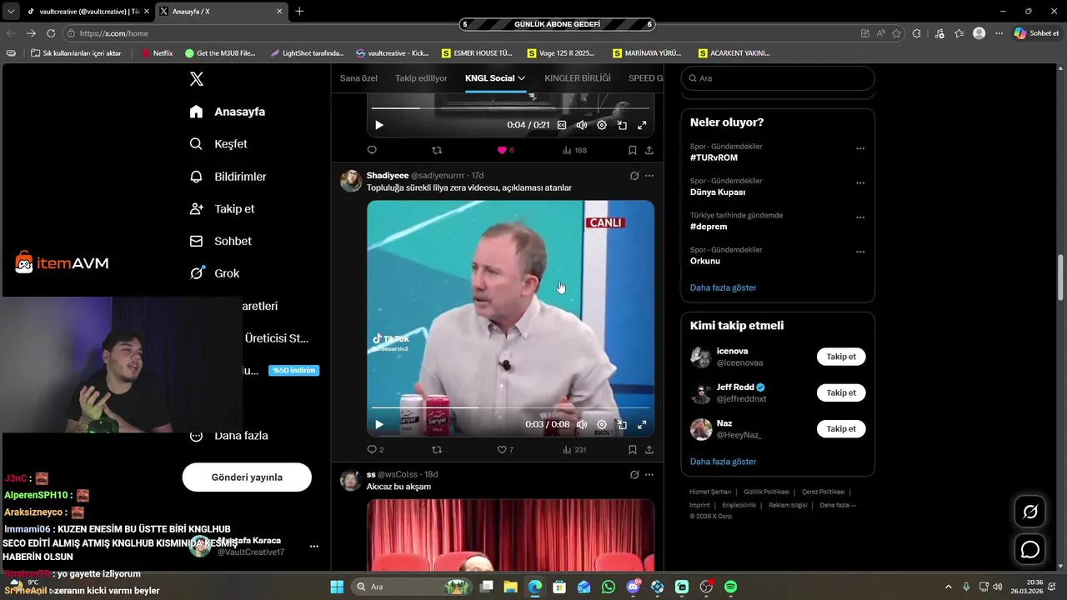The image size is (1067, 600).
Task: Click Grok icon on Shadiyece post
Action: (x=634, y=176)
